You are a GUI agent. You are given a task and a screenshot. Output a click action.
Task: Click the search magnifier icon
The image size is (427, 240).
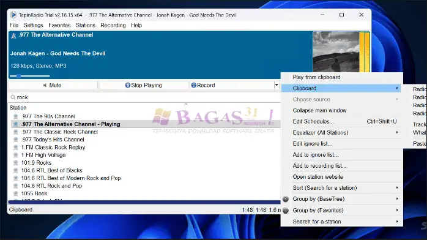pos(13,97)
